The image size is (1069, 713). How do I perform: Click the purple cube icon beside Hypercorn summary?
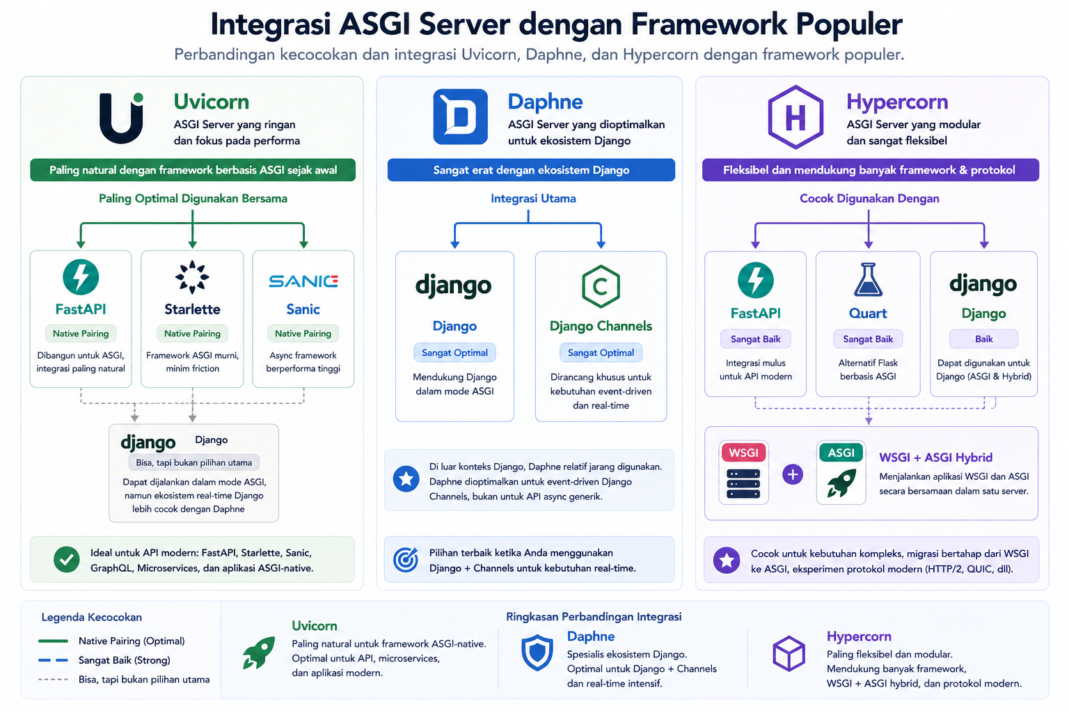point(789,653)
